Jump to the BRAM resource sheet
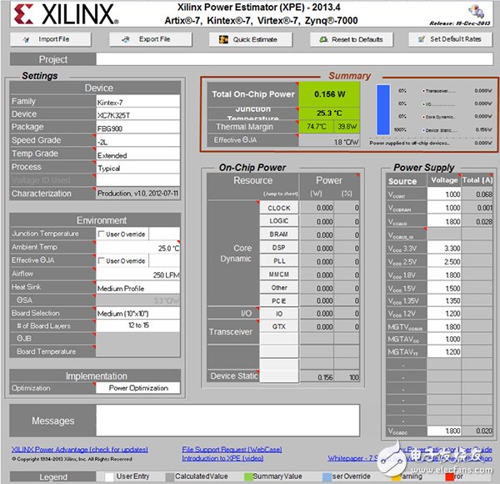Image resolution: width=500 pixels, height=484 pixels. 279,234
